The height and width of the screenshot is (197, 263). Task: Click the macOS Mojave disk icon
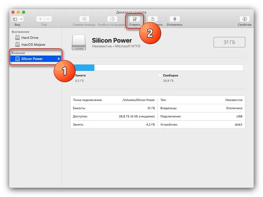(x=17, y=44)
